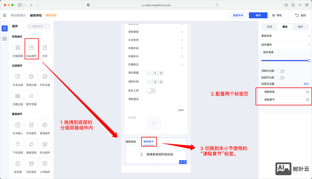Open the 帮助 help button
This screenshot has height=179, width=312.
point(277,15)
